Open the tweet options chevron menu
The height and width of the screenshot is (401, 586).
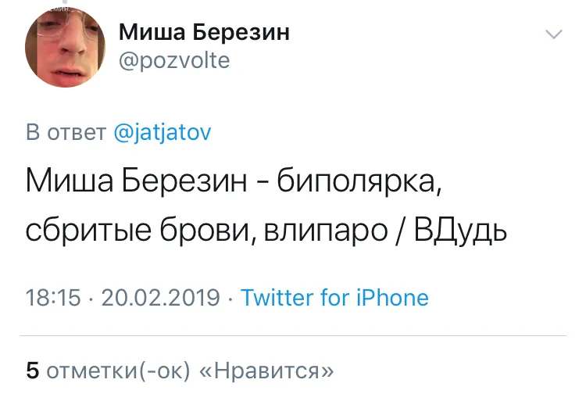(553, 35)
